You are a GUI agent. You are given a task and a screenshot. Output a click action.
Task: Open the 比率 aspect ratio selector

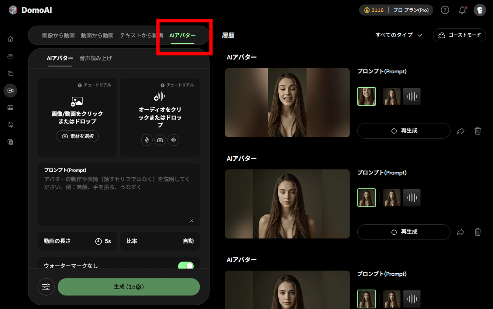point(160,241)
